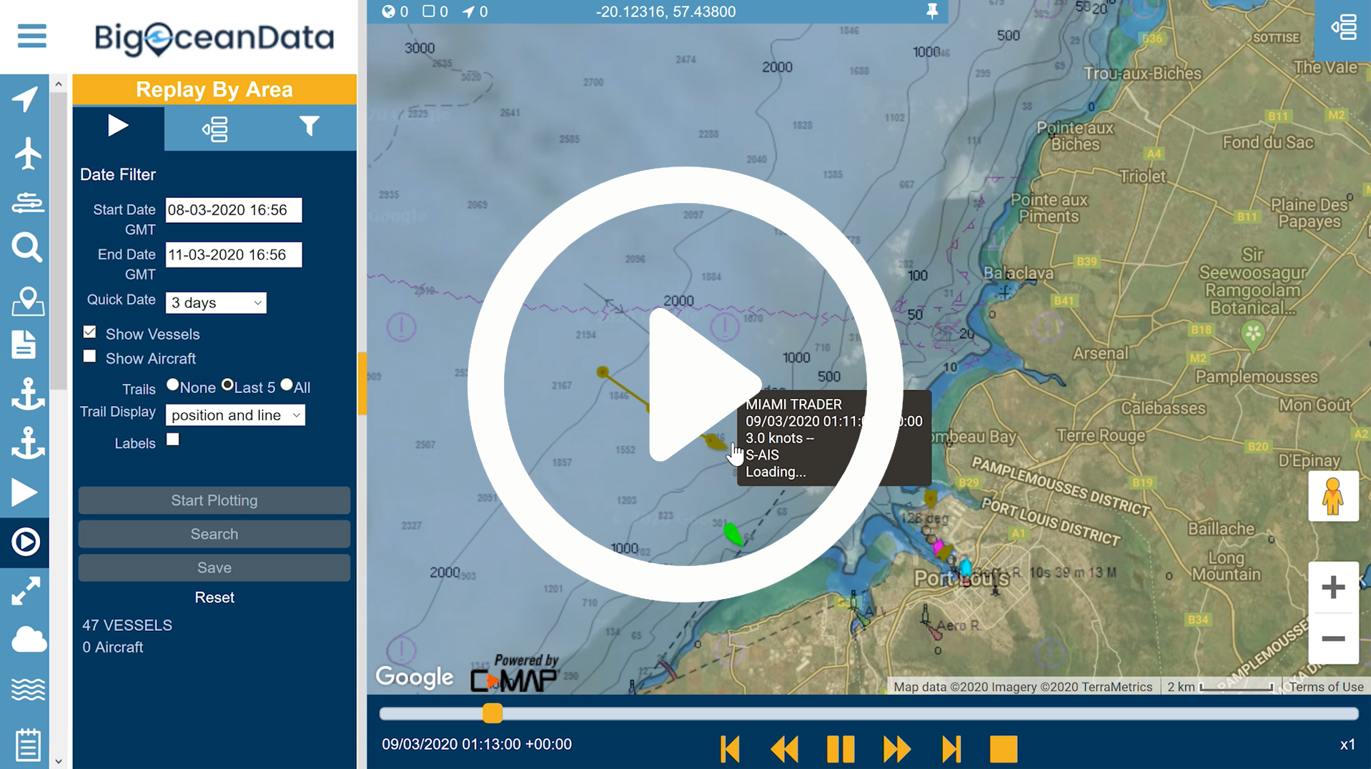Viewport: 1371px width, 769px height.
Task: Select the All trails radio button
Action: [287, 385]
